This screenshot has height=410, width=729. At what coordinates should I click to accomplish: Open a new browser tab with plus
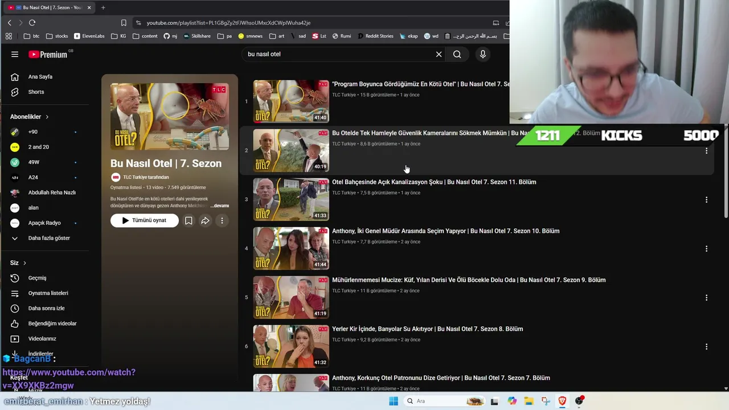click(x=103, y=7)
